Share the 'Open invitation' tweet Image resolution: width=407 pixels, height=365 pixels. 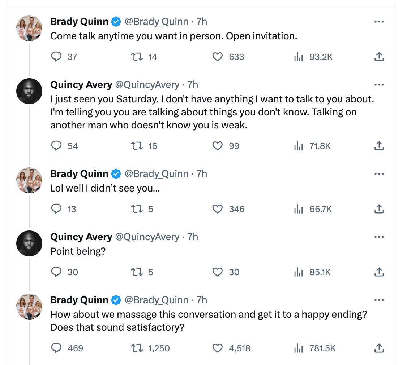tap(378, 57)
